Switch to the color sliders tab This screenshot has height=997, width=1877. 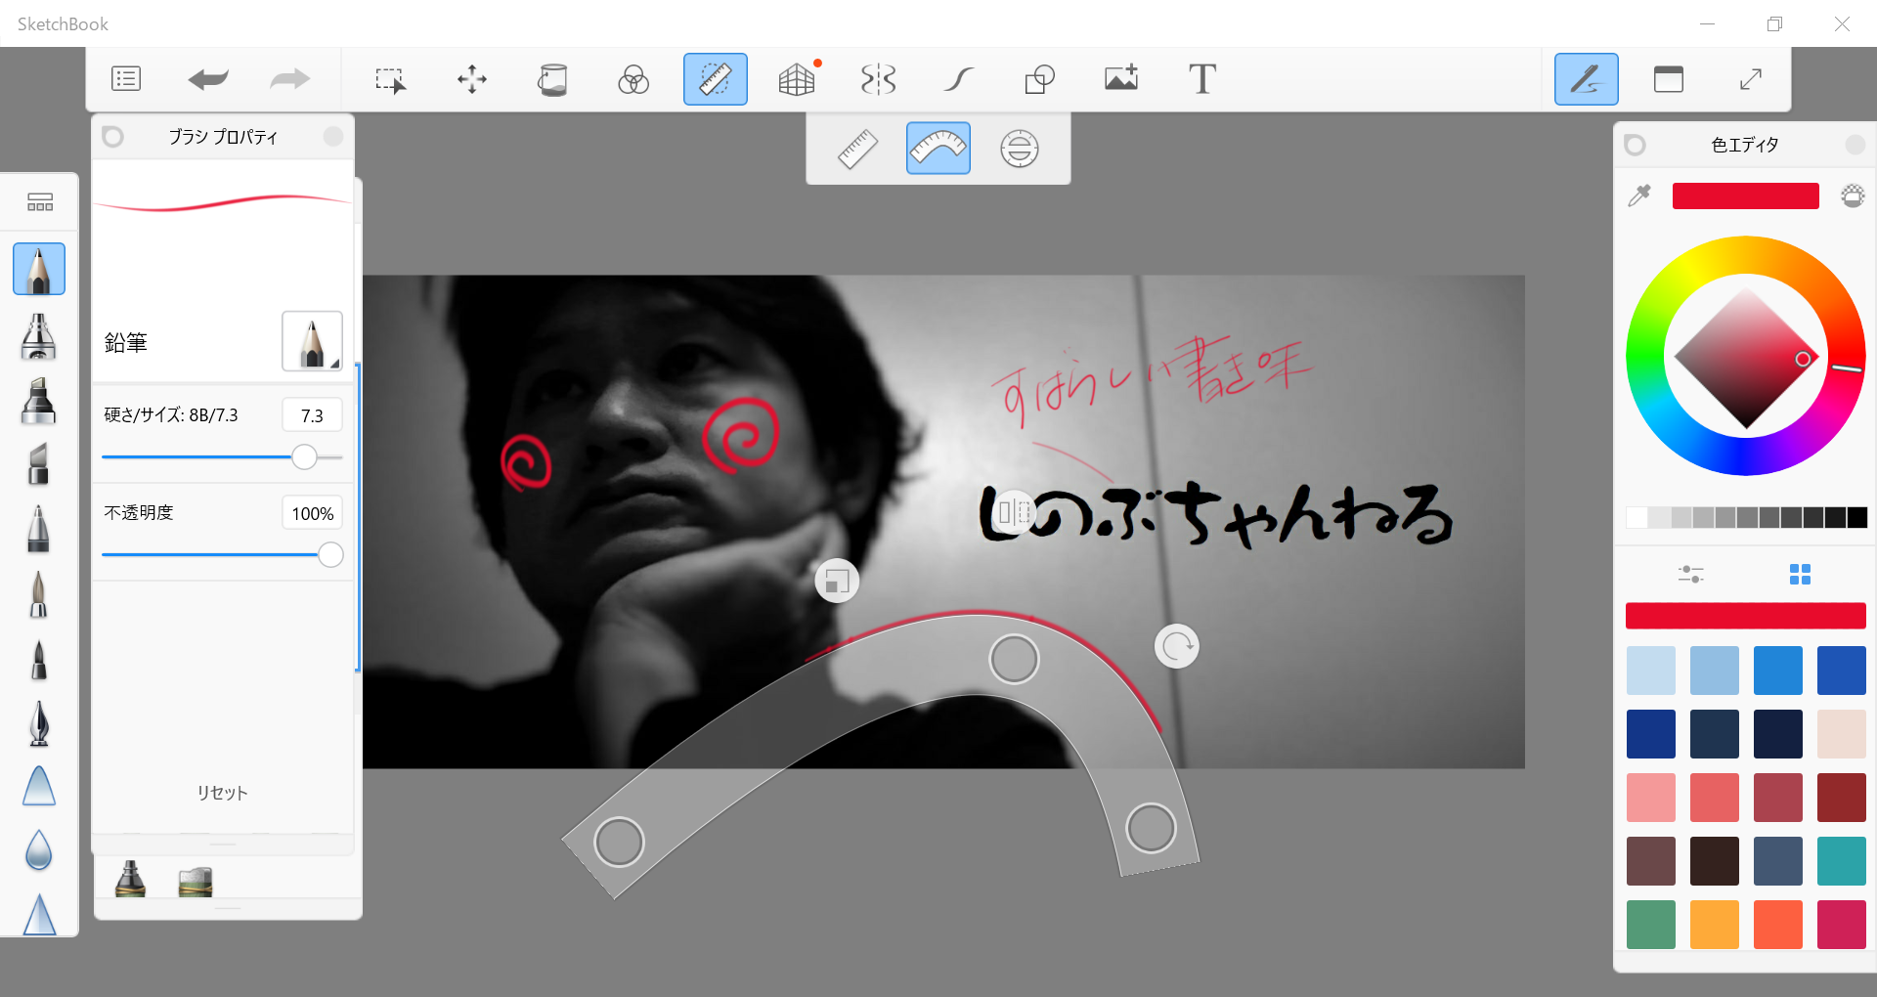1691,574
